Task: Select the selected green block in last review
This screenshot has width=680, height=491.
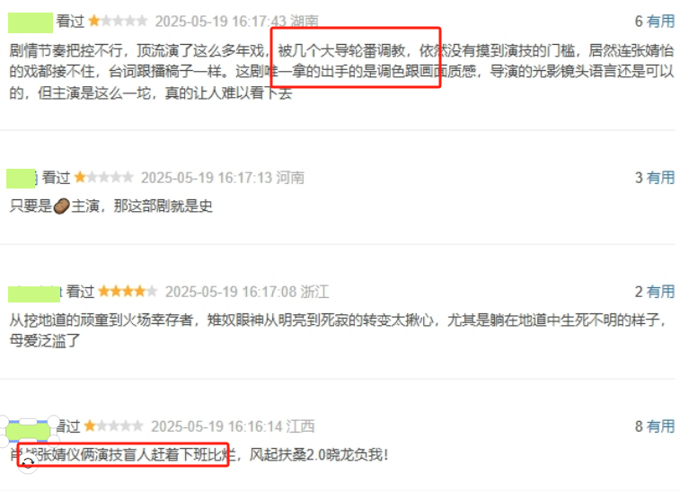Action: 28,431
